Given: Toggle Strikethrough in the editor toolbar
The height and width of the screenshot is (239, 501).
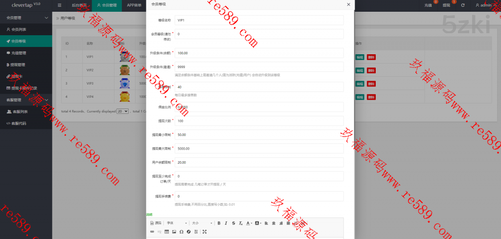Looking at the screenshot, I should (x=233, y=223).
